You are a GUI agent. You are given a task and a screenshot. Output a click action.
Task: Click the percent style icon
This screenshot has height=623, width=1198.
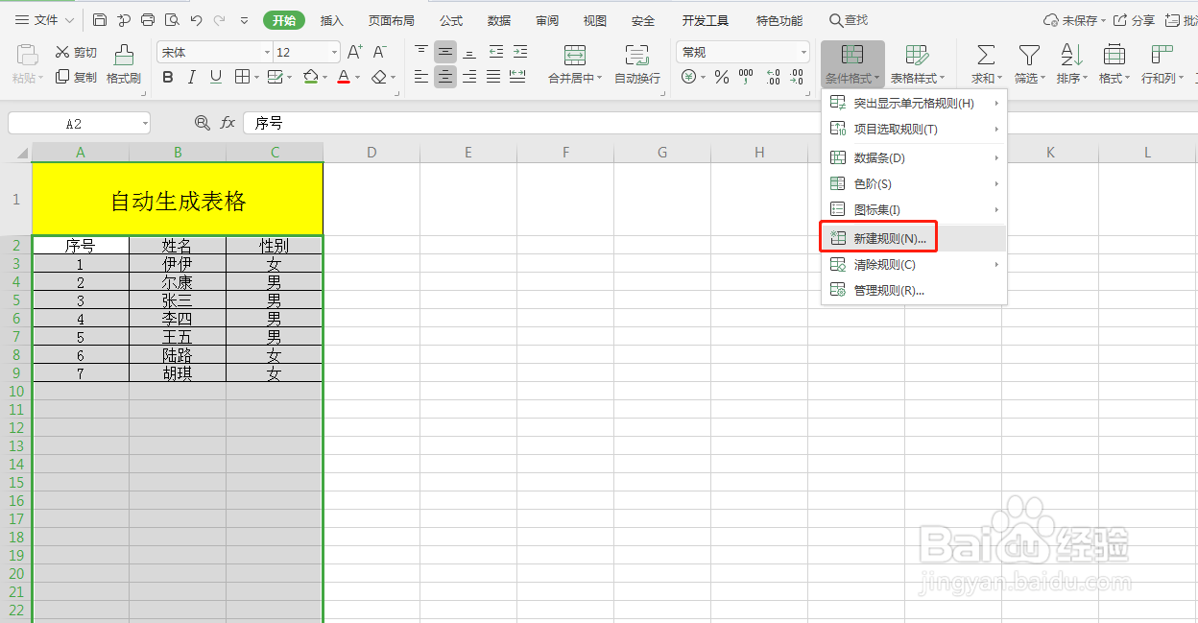click(721, 78)
